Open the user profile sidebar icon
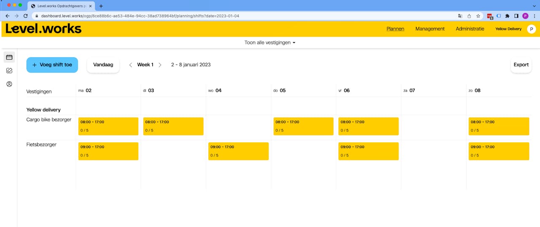The width and height of the screenshot is (540, 227). pyautogui.click(x=9, y=84)
